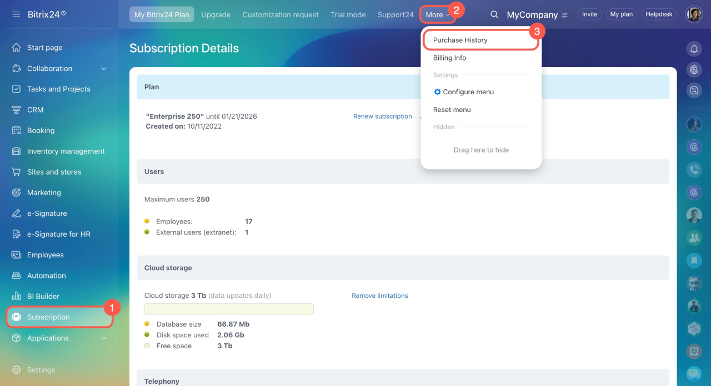Select Billing Info menu item
This screenshot has width=711, height=386.
[x=449, y=58]
